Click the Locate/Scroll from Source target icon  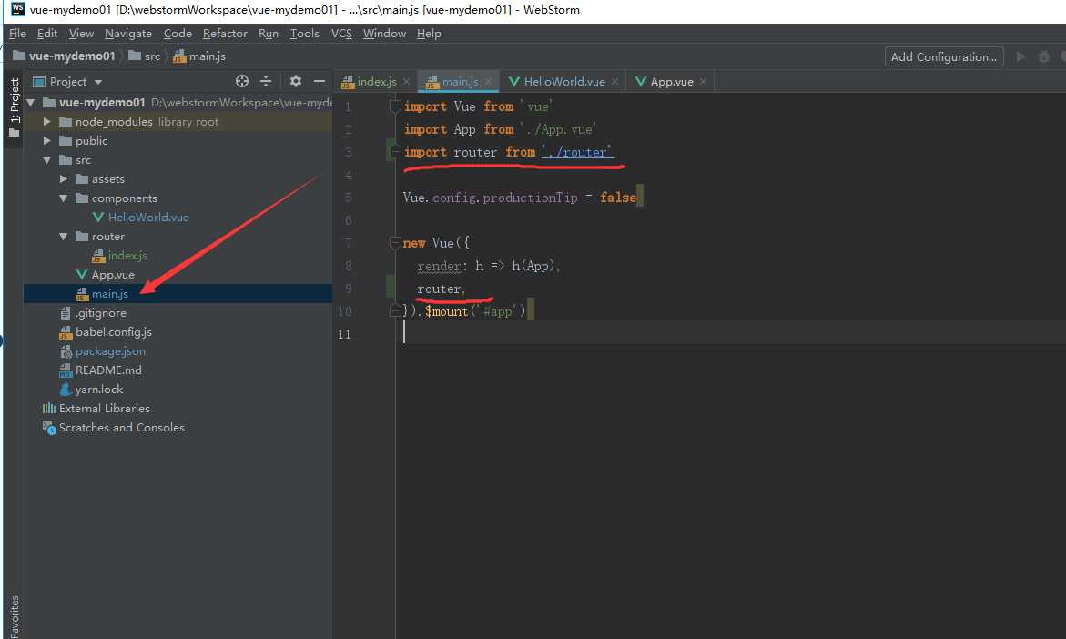242,81
